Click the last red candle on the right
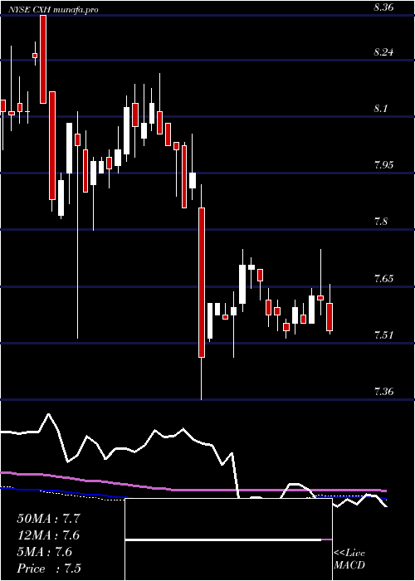The height and width of the screenshot is (581, 415). click(x=330, y=317)
